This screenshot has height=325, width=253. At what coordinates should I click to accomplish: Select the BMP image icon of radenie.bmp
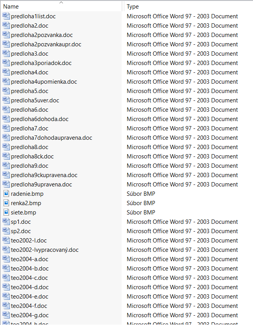[7, 193]
